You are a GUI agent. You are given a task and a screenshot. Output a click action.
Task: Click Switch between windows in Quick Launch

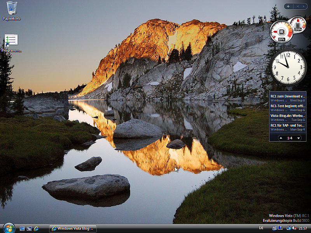[x=29, y=228]
